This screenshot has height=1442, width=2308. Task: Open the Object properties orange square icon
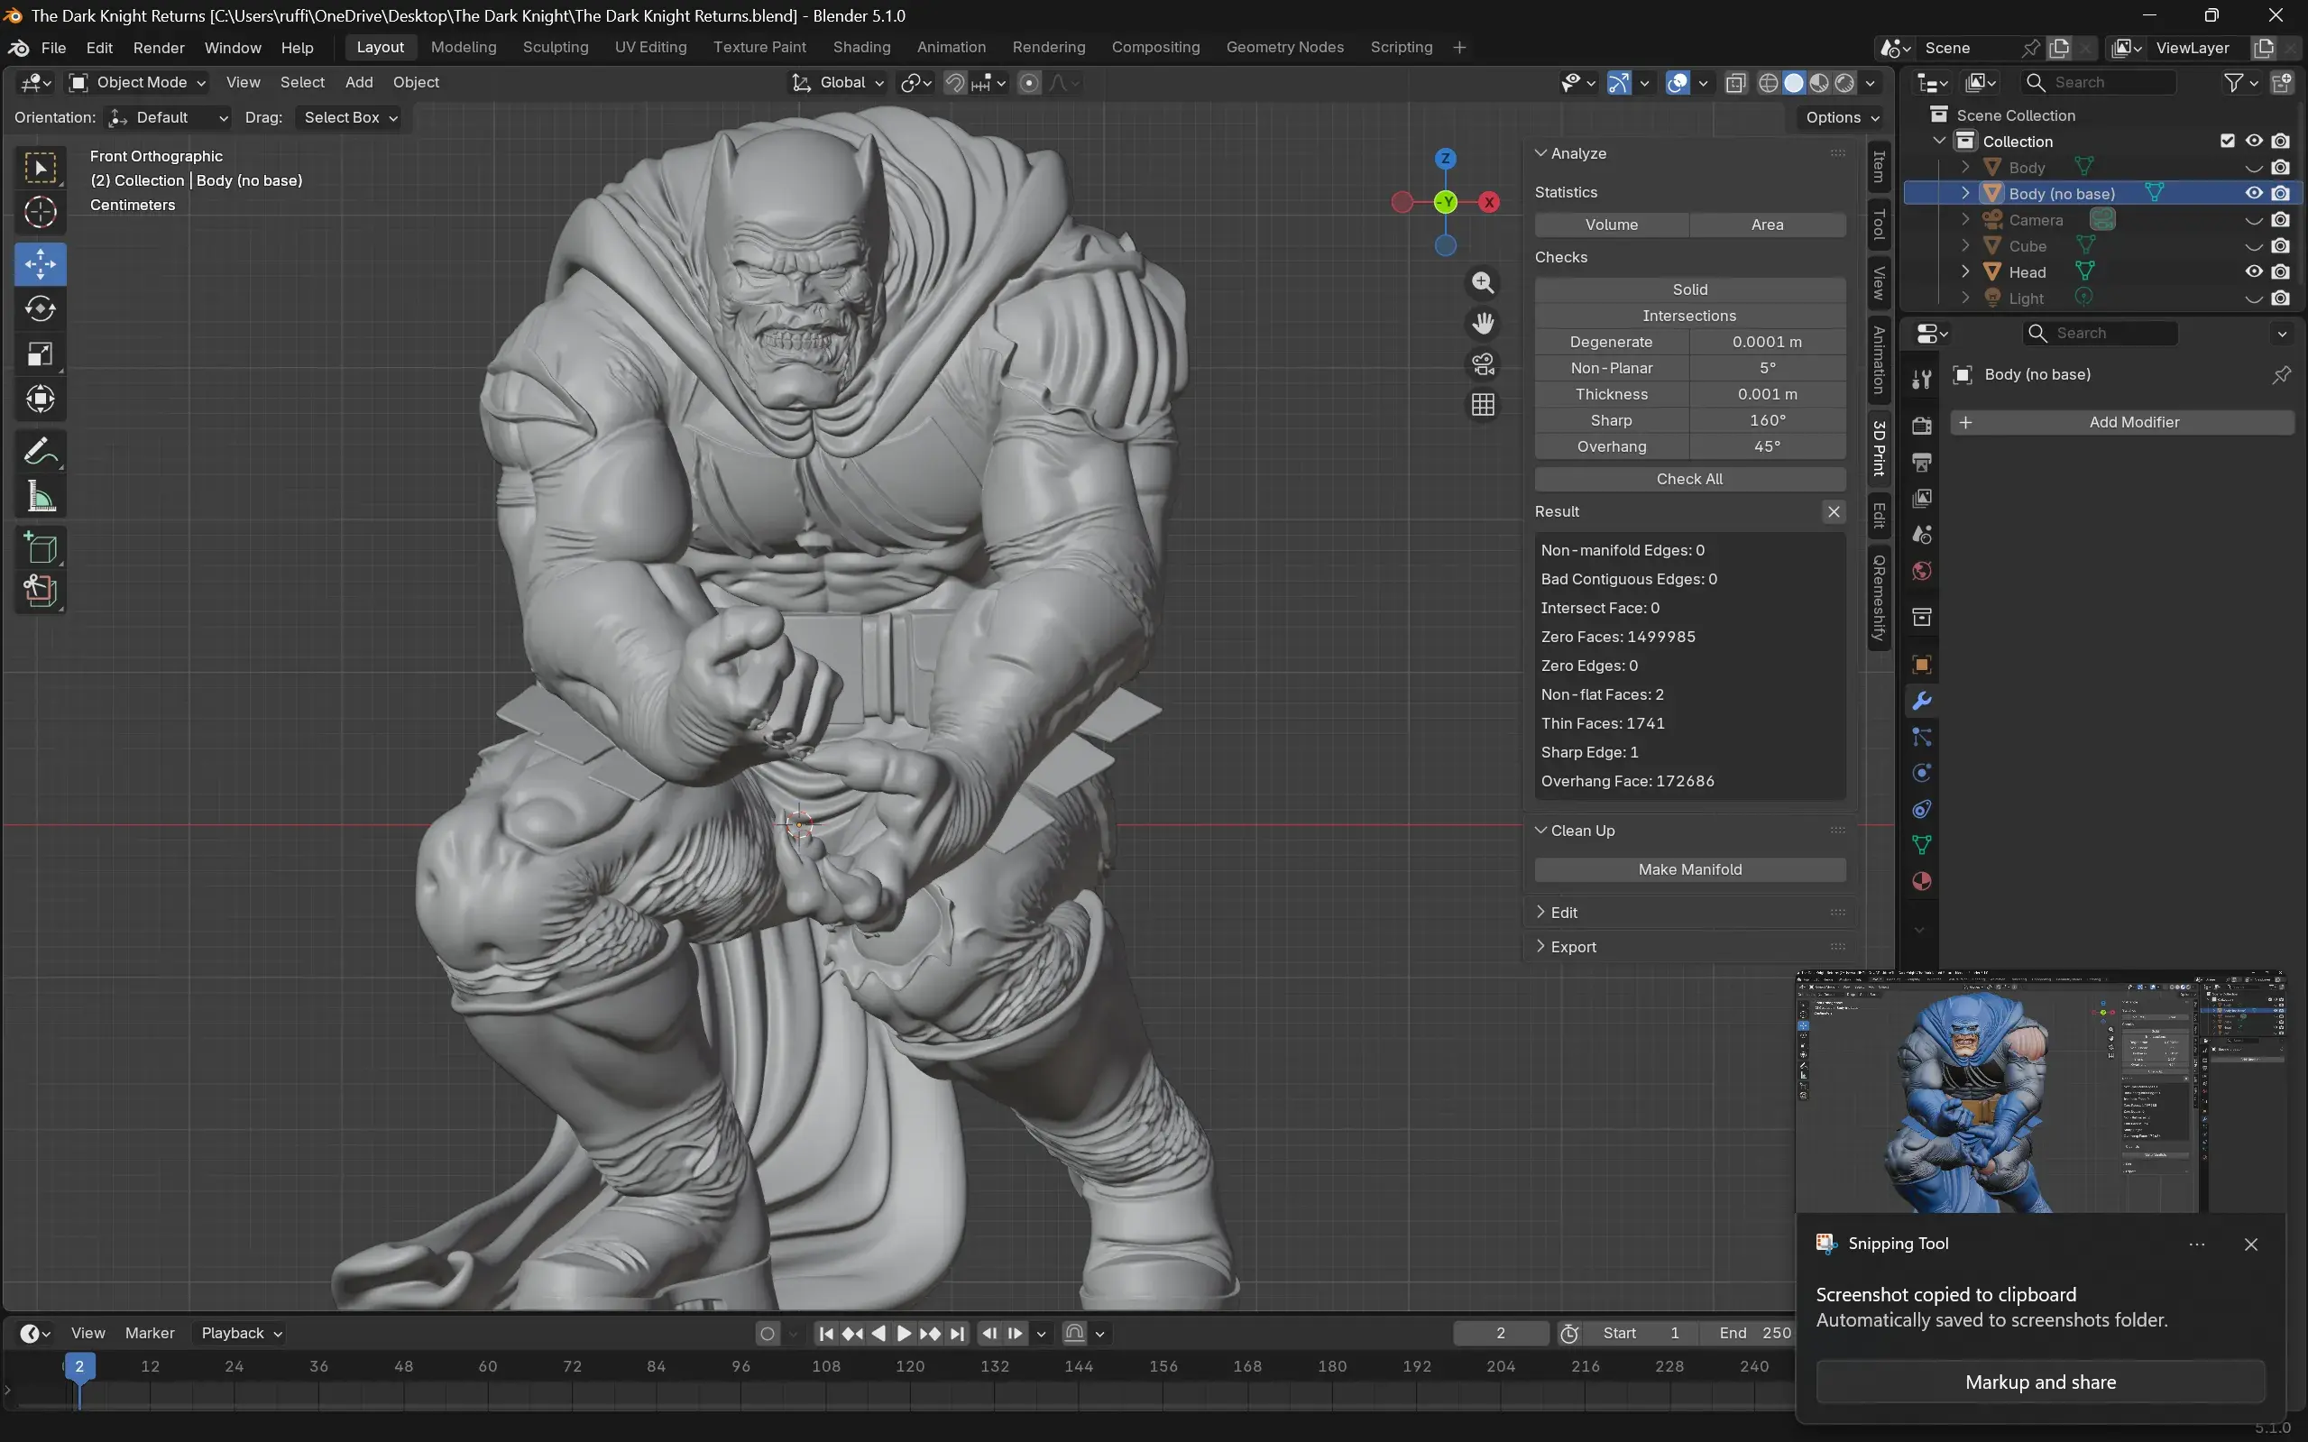(x=1922, y=665)
